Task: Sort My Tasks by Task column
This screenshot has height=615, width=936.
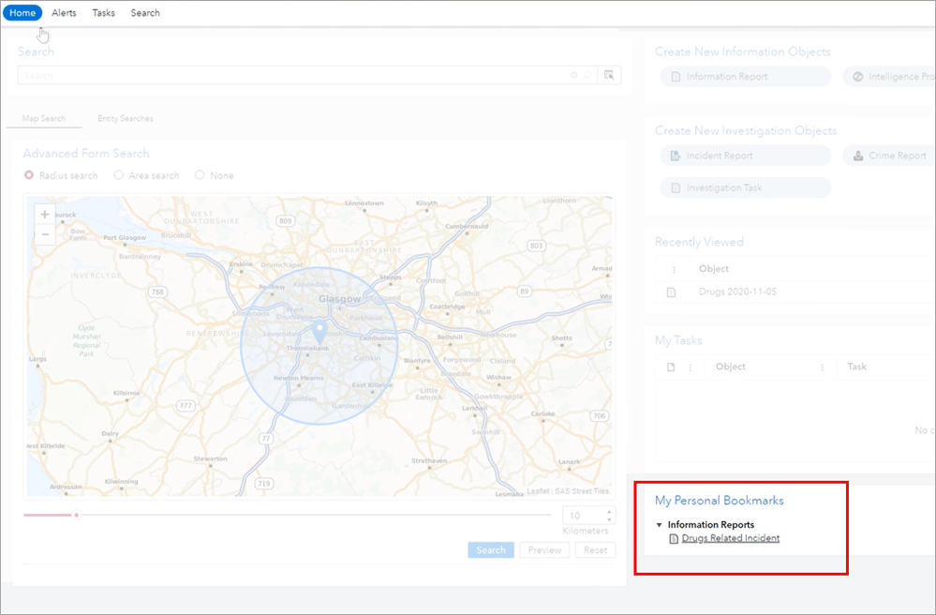Action: click(856, 367)
